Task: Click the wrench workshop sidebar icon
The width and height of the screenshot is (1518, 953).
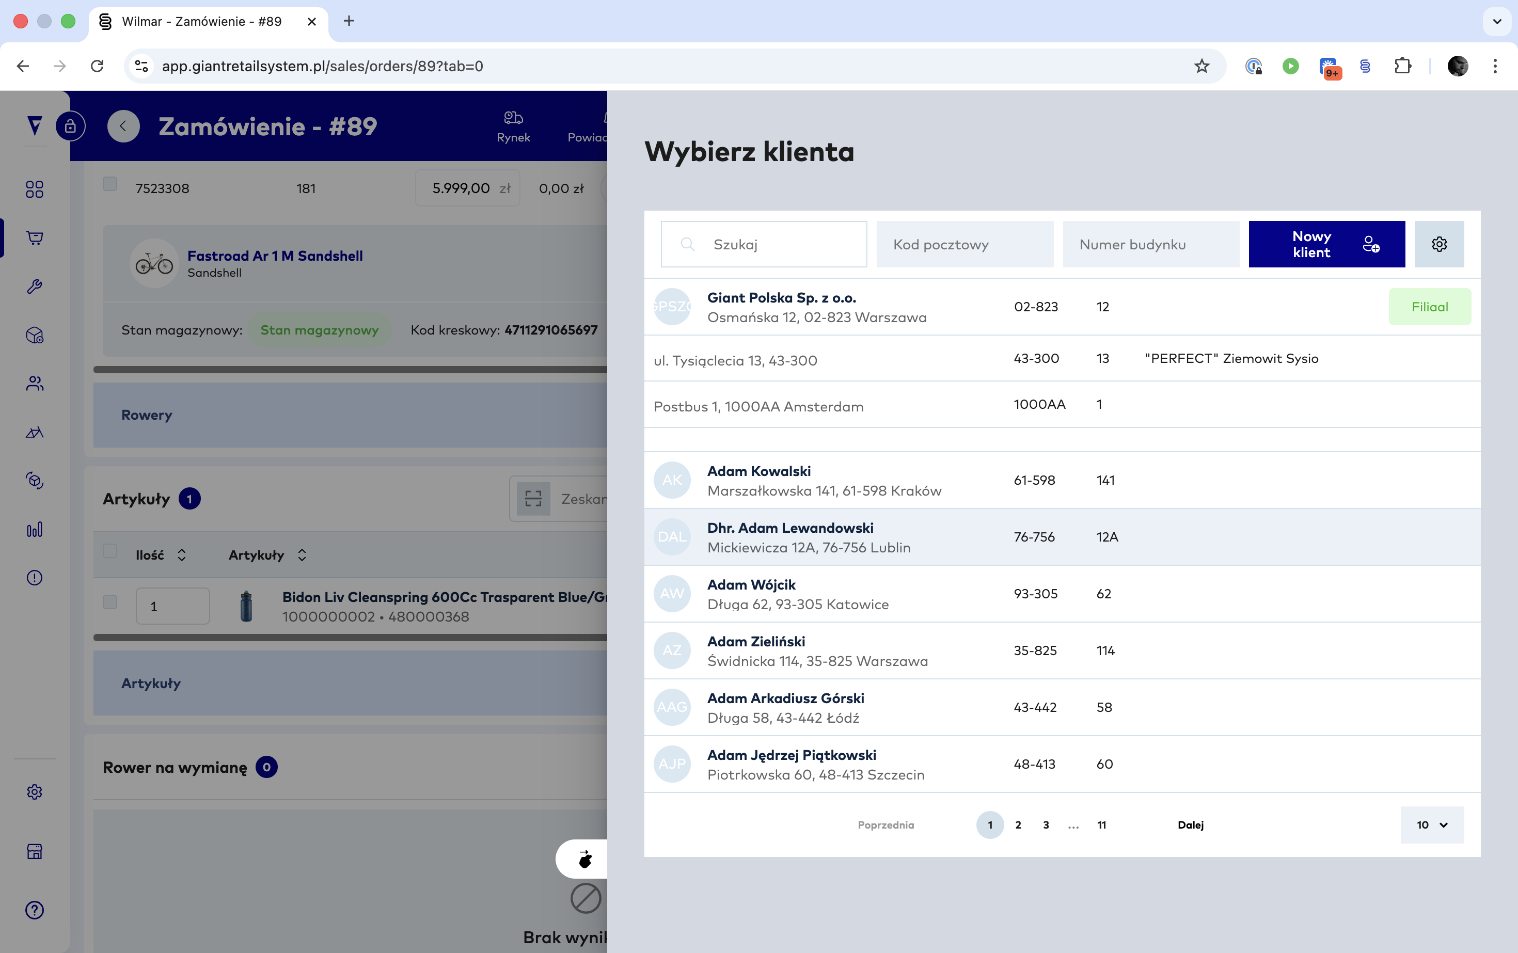Action: pyautogui.click(x=35, y=286)
